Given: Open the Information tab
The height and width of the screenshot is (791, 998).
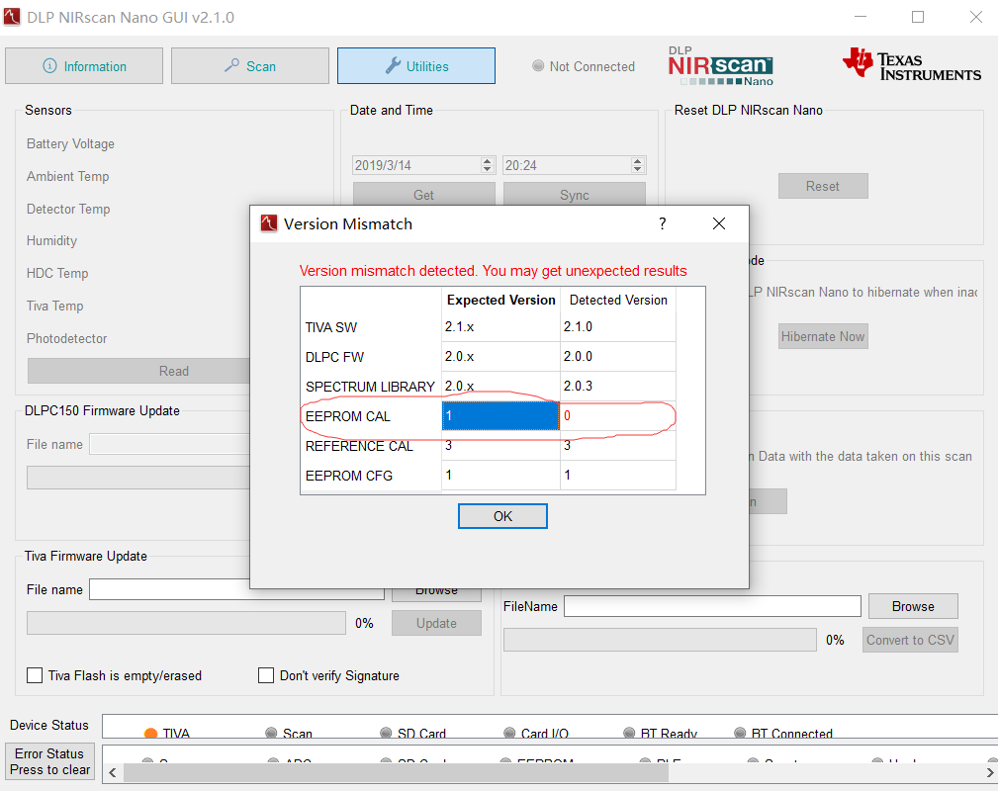Looking at the screenshot, I should [x=84, y=65].
